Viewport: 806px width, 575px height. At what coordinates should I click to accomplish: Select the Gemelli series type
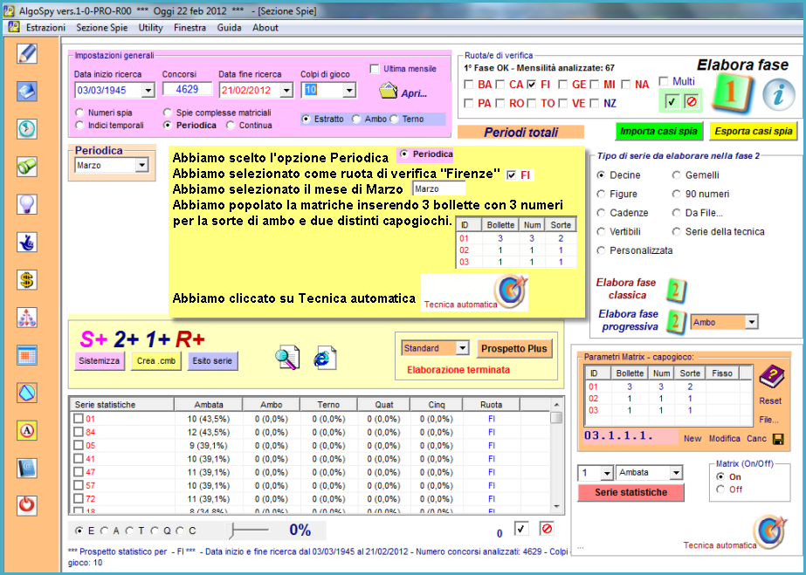pyautogui.click(x=677, y=175)
